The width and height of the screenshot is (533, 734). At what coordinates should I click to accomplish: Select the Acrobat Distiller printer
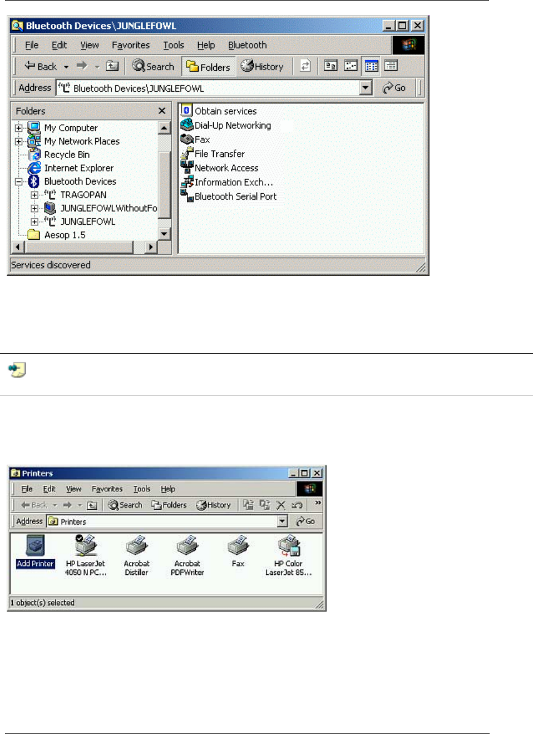click(x=137, y=555)
